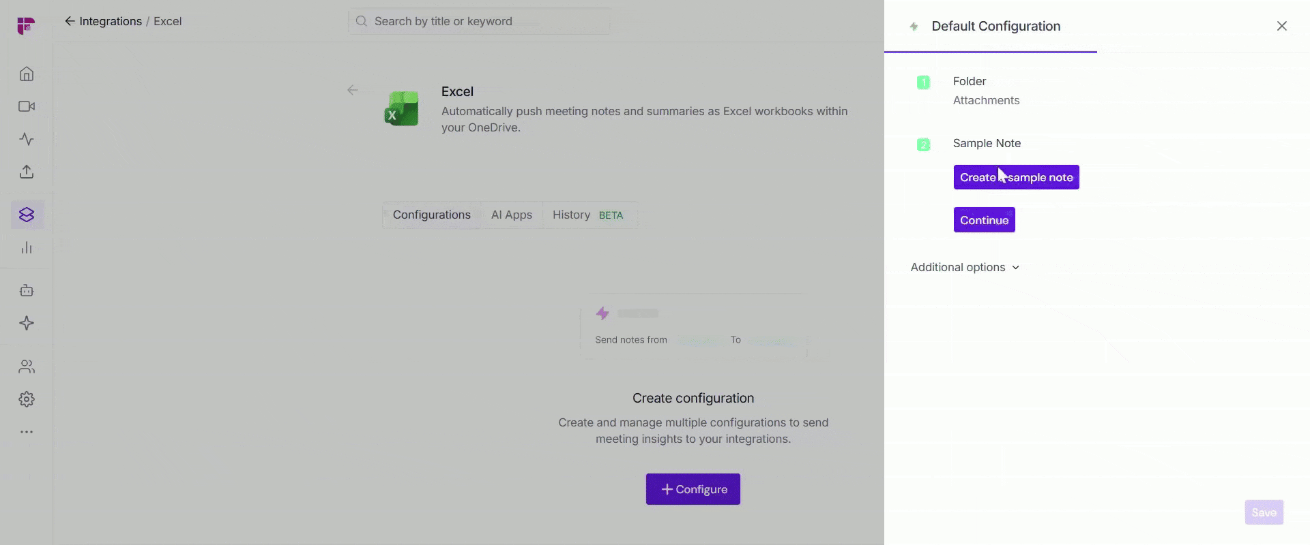Viewport: 1310px width, 545px height.
Task: Click the Upload icon in sidebar
Action: tap(27, 172)
